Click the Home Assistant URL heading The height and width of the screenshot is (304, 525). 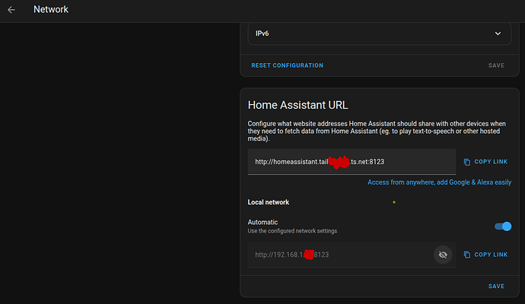coord(297,105)
